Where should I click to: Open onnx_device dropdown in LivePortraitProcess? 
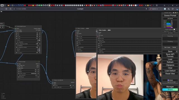tap(28, 52)
